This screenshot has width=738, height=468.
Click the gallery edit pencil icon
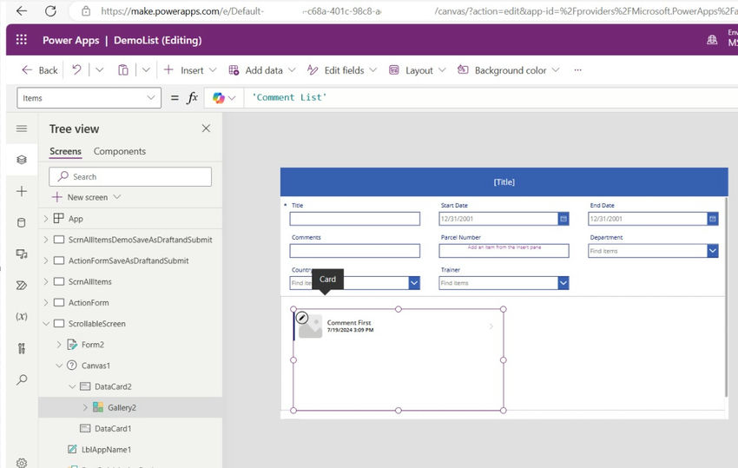pos(302,318)
